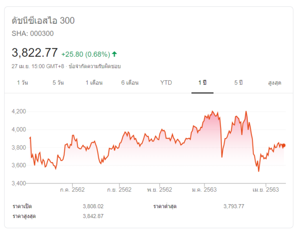Click the SHA: 000300 ticker text
The height and width of the screenshot is (236, 299).
coord(33,33)
